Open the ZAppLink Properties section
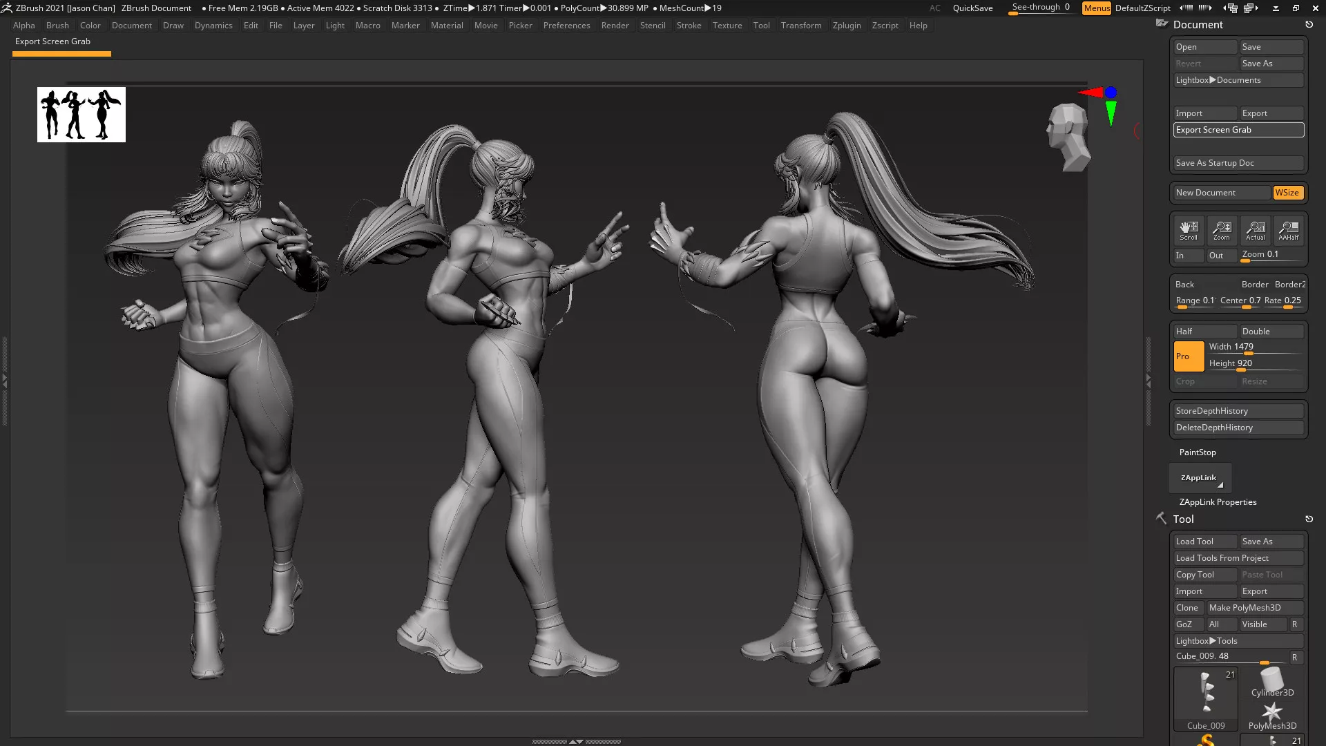The image size is (1326, 746). tap(1218, 502)
